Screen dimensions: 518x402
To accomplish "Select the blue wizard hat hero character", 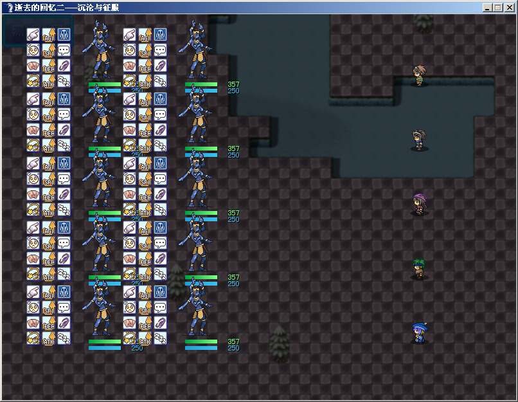I will (x=420, y=333).
